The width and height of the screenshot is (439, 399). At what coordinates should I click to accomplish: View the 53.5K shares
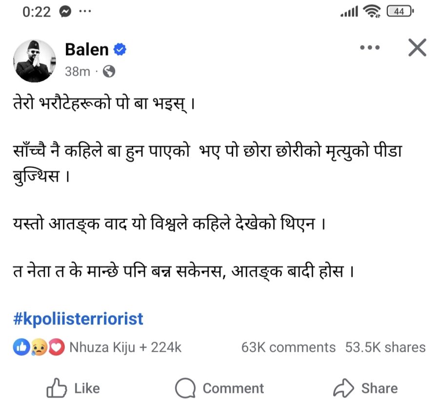pos(385,347)
